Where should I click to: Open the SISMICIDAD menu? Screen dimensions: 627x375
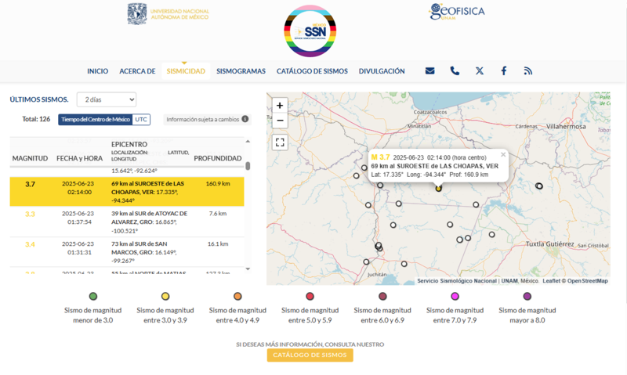pos(186,71)
